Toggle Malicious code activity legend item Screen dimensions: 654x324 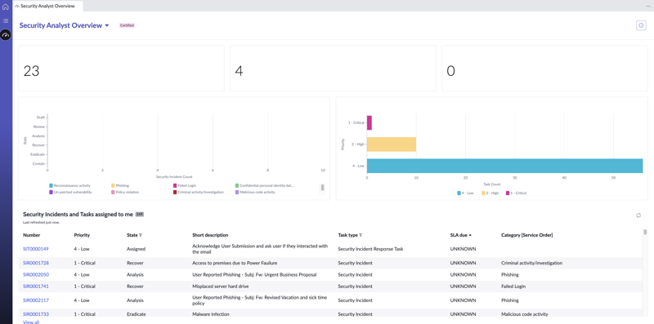click(x=255, y=193)
